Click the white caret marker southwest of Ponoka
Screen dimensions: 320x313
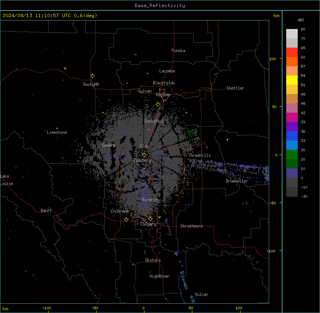(x=136, y=55)
